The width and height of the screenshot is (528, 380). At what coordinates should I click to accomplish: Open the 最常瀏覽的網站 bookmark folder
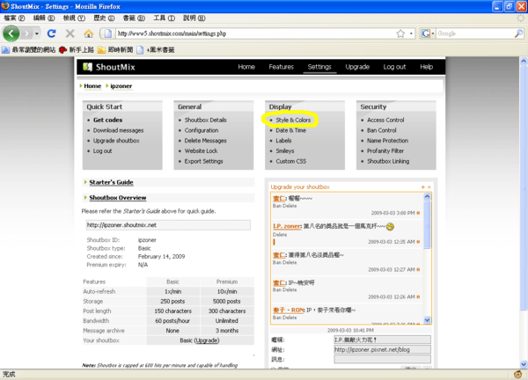tap(29, 50)
